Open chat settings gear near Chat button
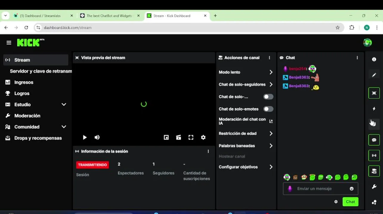The height and width of the screenshot is (214, 383). coord(336,202)
